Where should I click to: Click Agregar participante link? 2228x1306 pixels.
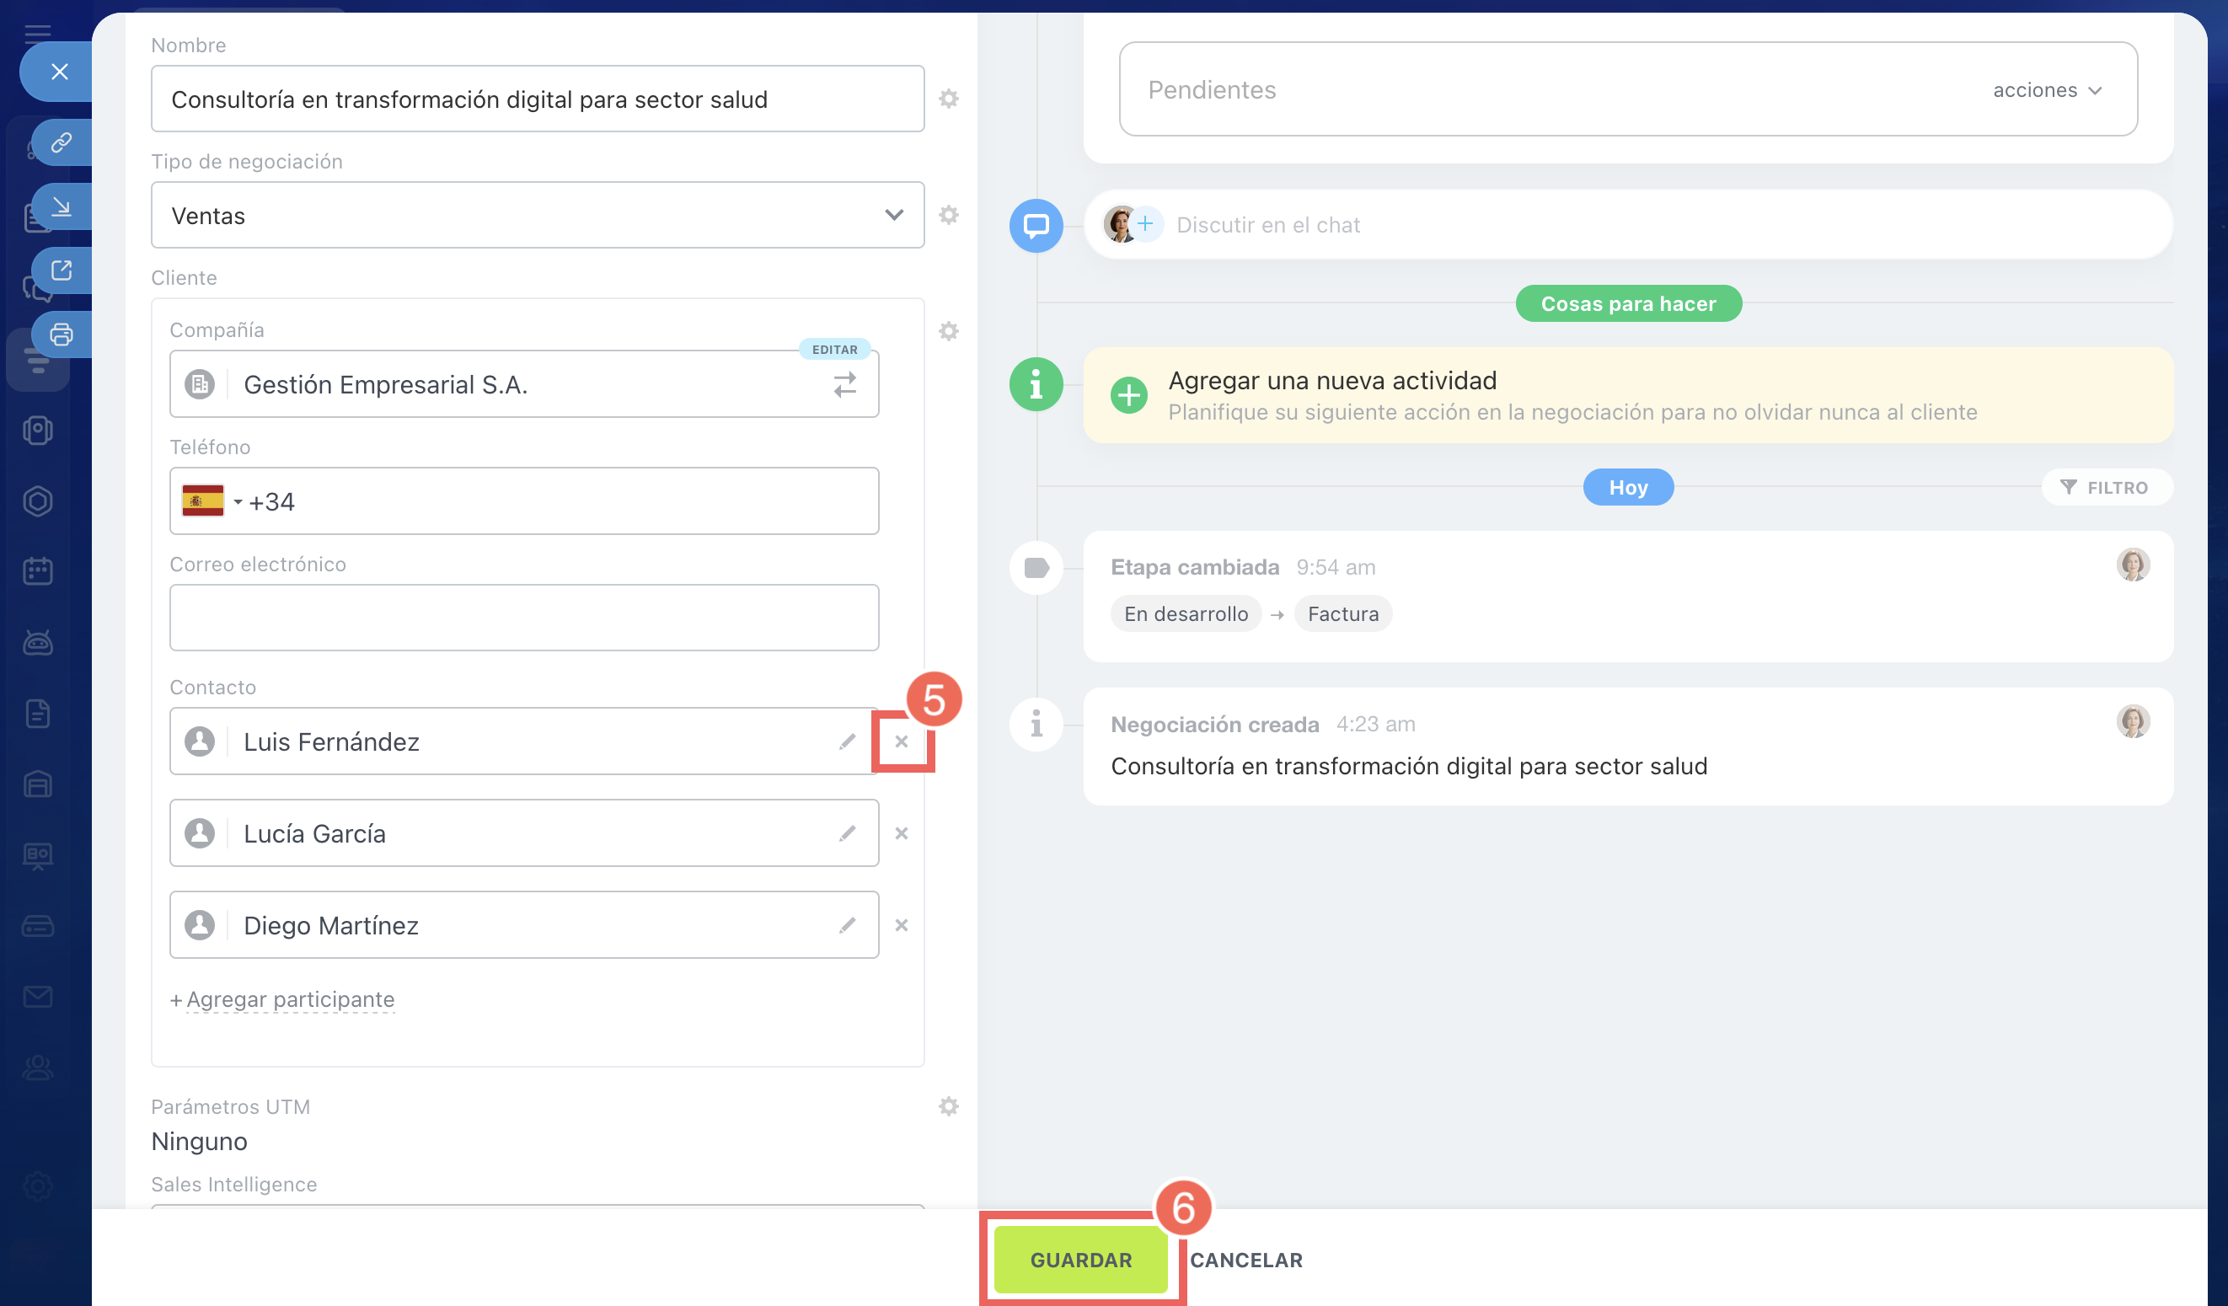click(x=290, y=999)
